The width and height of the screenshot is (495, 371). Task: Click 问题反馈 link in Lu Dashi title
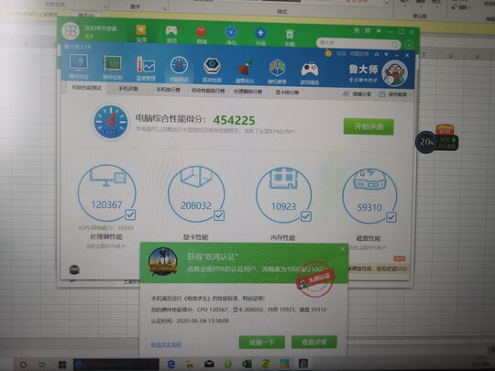(359, 54)
